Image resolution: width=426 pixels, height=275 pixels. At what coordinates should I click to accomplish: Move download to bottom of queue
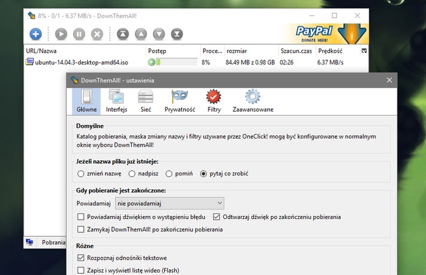pos(177,34)
